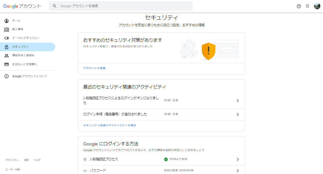Open お支払いと定期購入 in sidebar
The width and height of the screenshot is (323, 174).
(x=28, y=64)
